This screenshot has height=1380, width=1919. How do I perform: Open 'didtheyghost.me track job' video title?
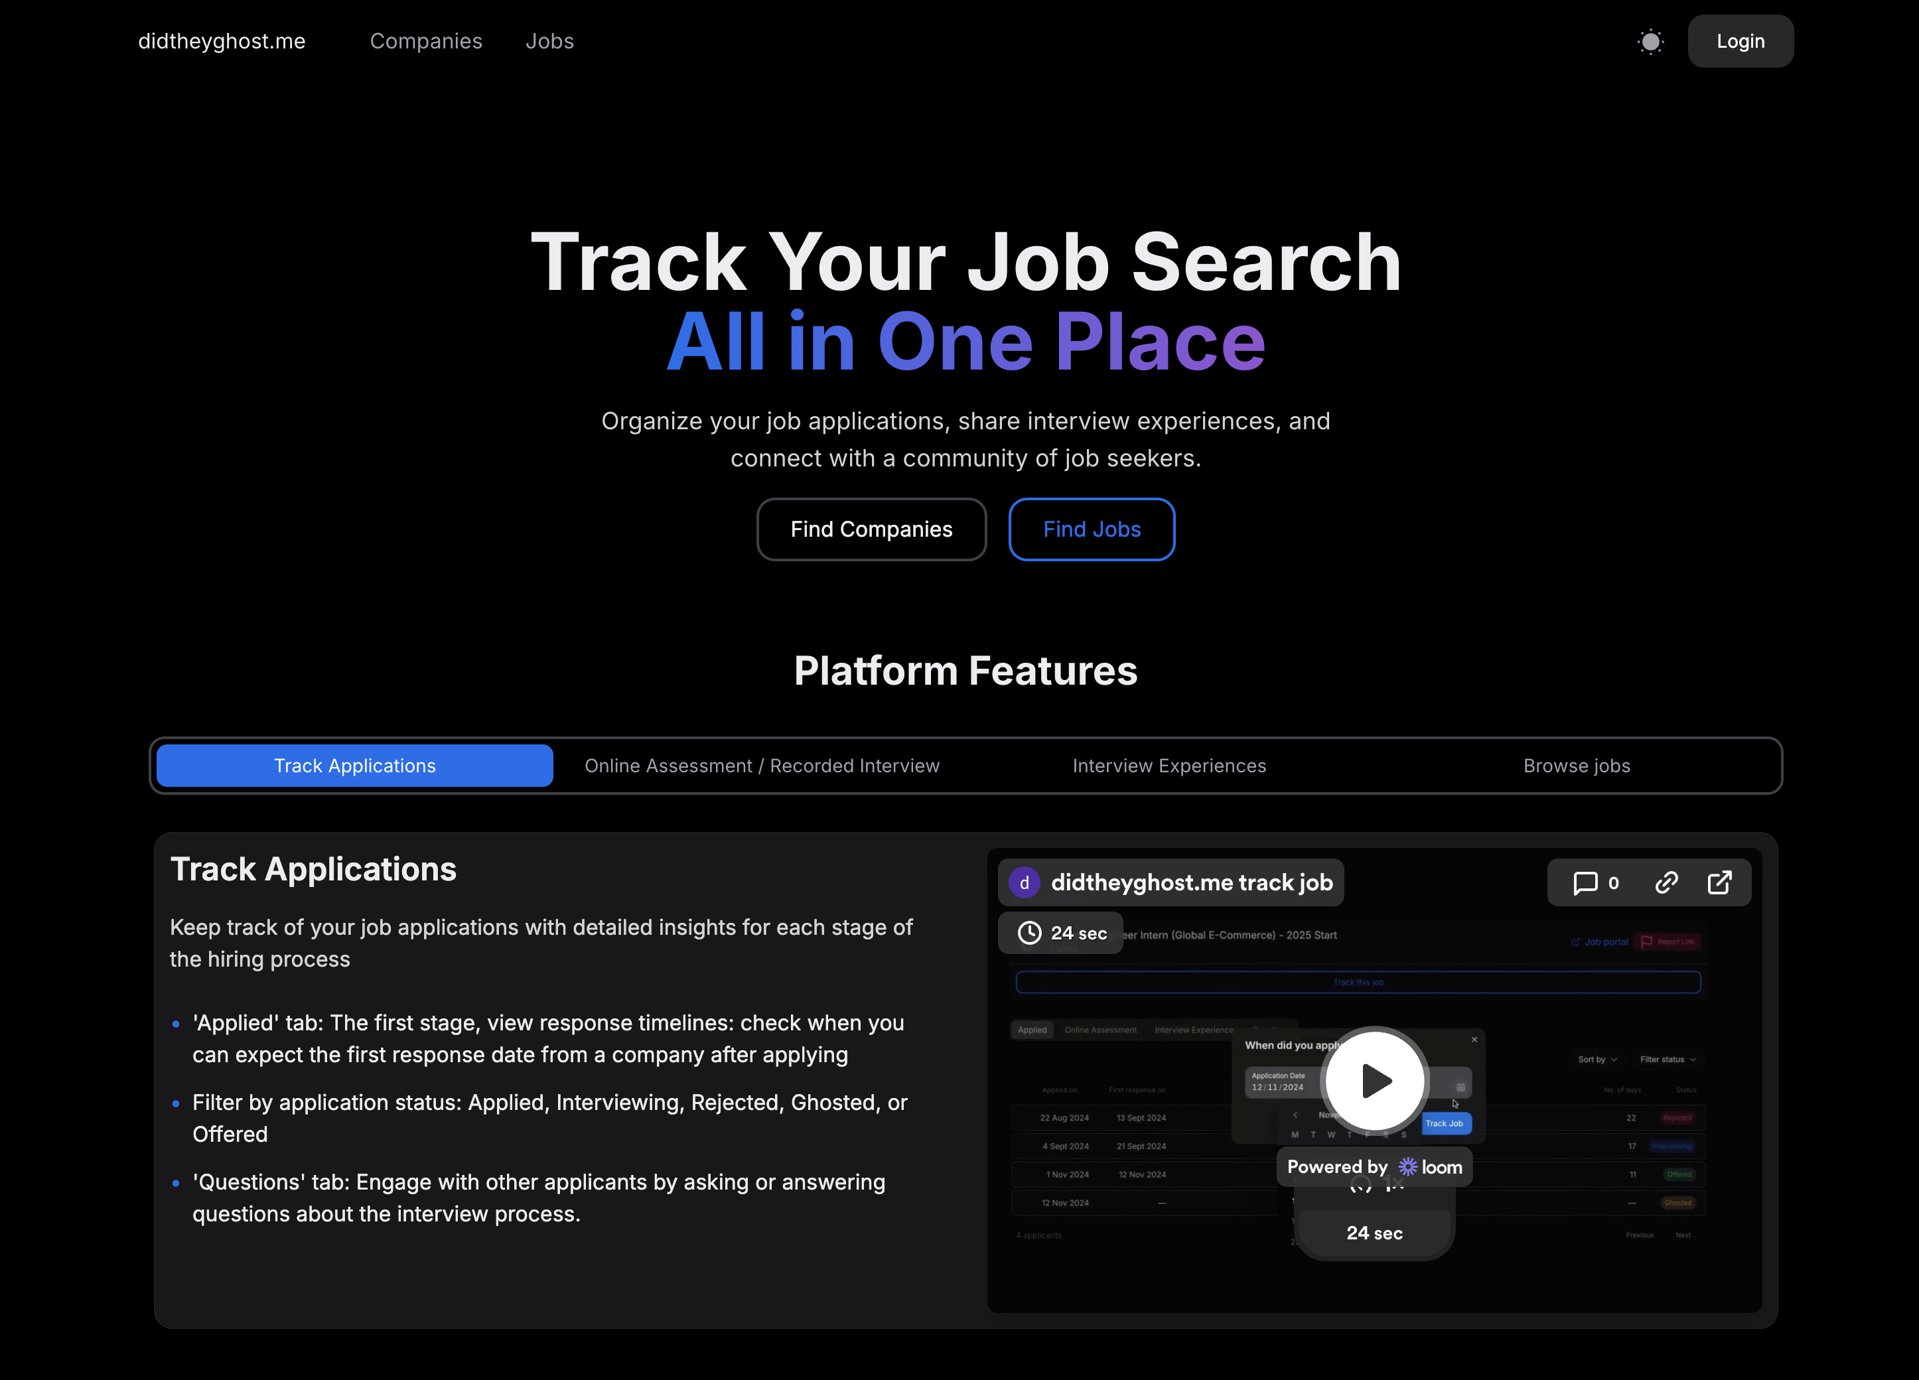tap(1191, 882)
